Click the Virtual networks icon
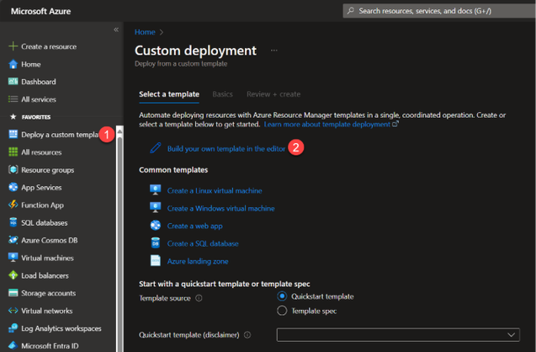The image size is (536, 352). [13, 311]
